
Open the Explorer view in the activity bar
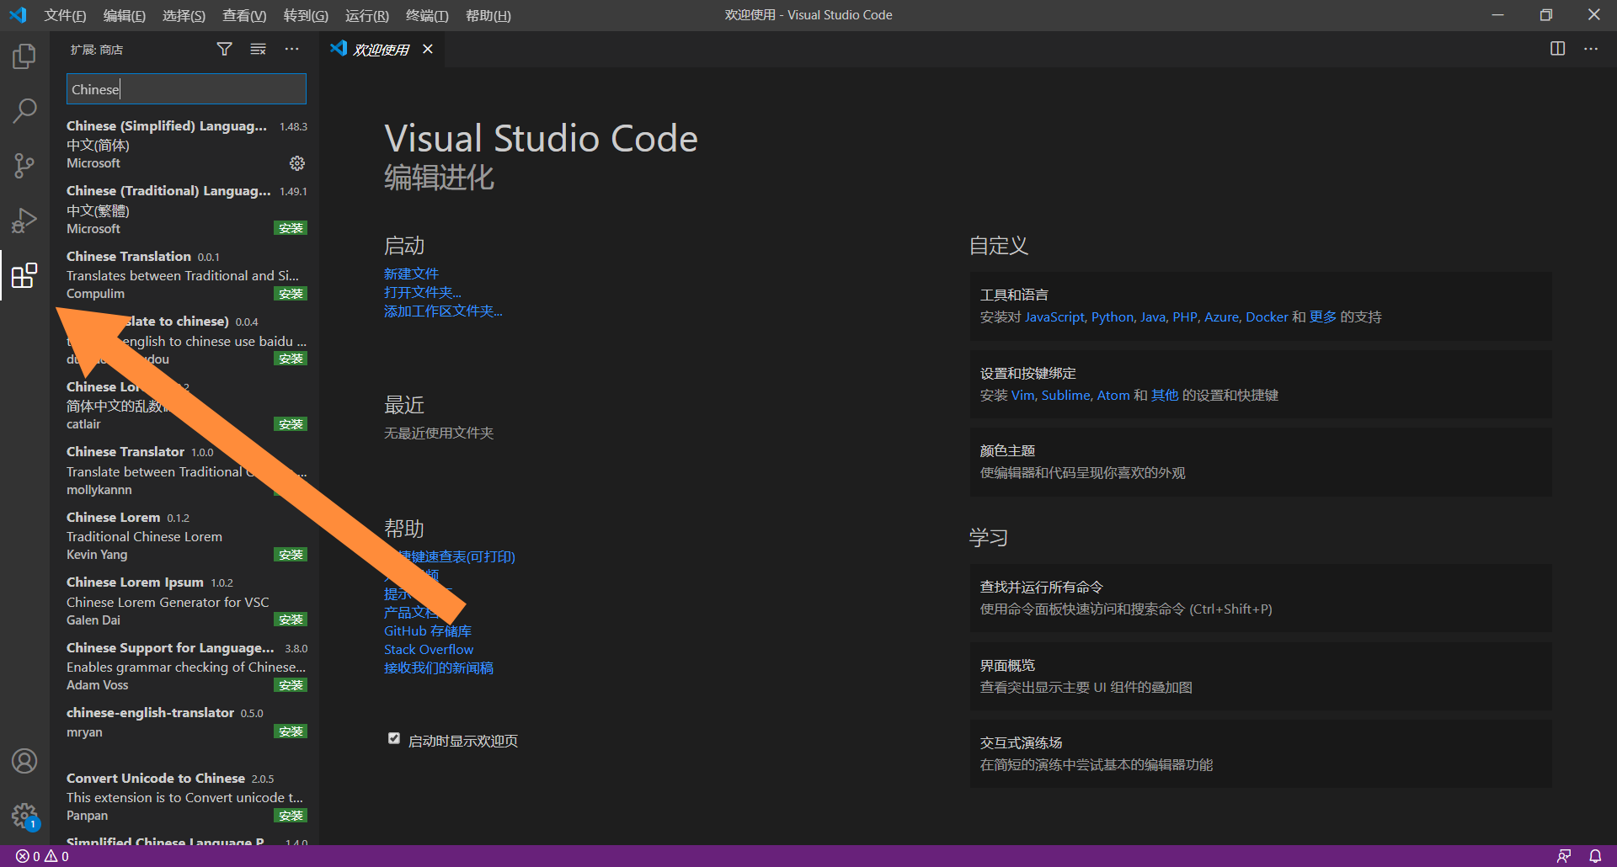(x=24, y=56)
